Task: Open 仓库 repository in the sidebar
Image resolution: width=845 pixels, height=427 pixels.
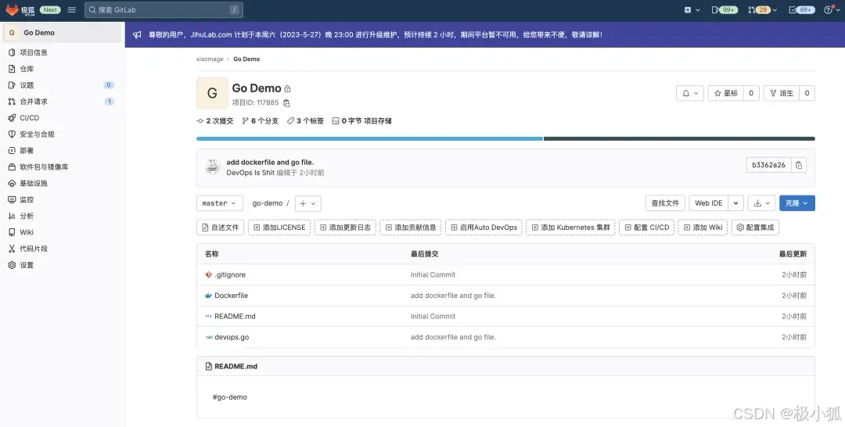Action: [x=27, y=69]
